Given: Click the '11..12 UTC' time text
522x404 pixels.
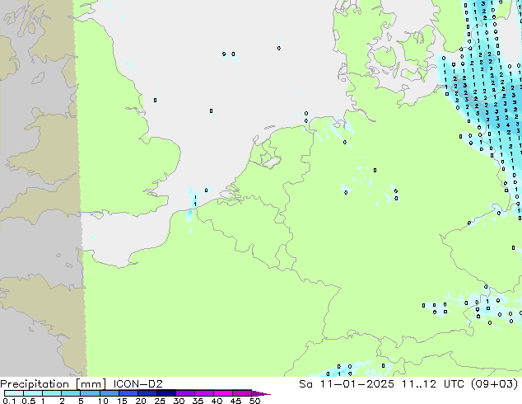Looking at the screenshot, I should (x=435, y=383).
